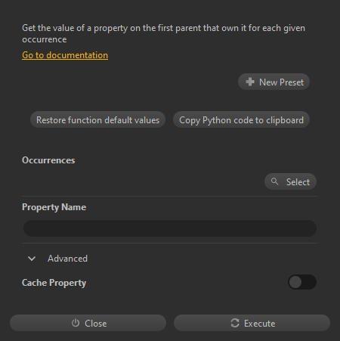The height and width of the screenshot is (341, 340).
Task: Create a New Preset
Action: pyautogui.click(x=274, y=82)
